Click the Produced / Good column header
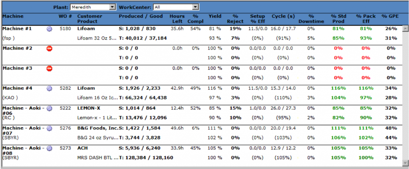The image size is (409, 169). click(x=141, y=16)
